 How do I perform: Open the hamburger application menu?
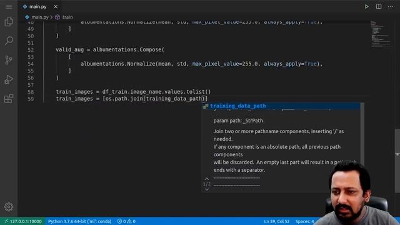coord(9,7)
